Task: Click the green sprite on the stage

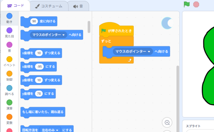Action: coord(208,65)
